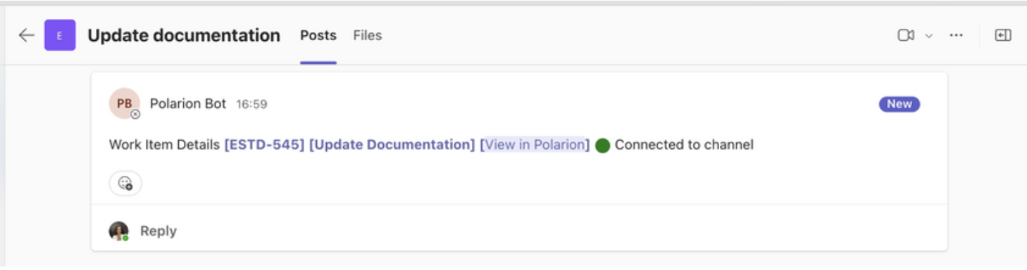Click the Polarion Bot sender name
Screen dimensions: 1027x270
(x=188, y=104)
